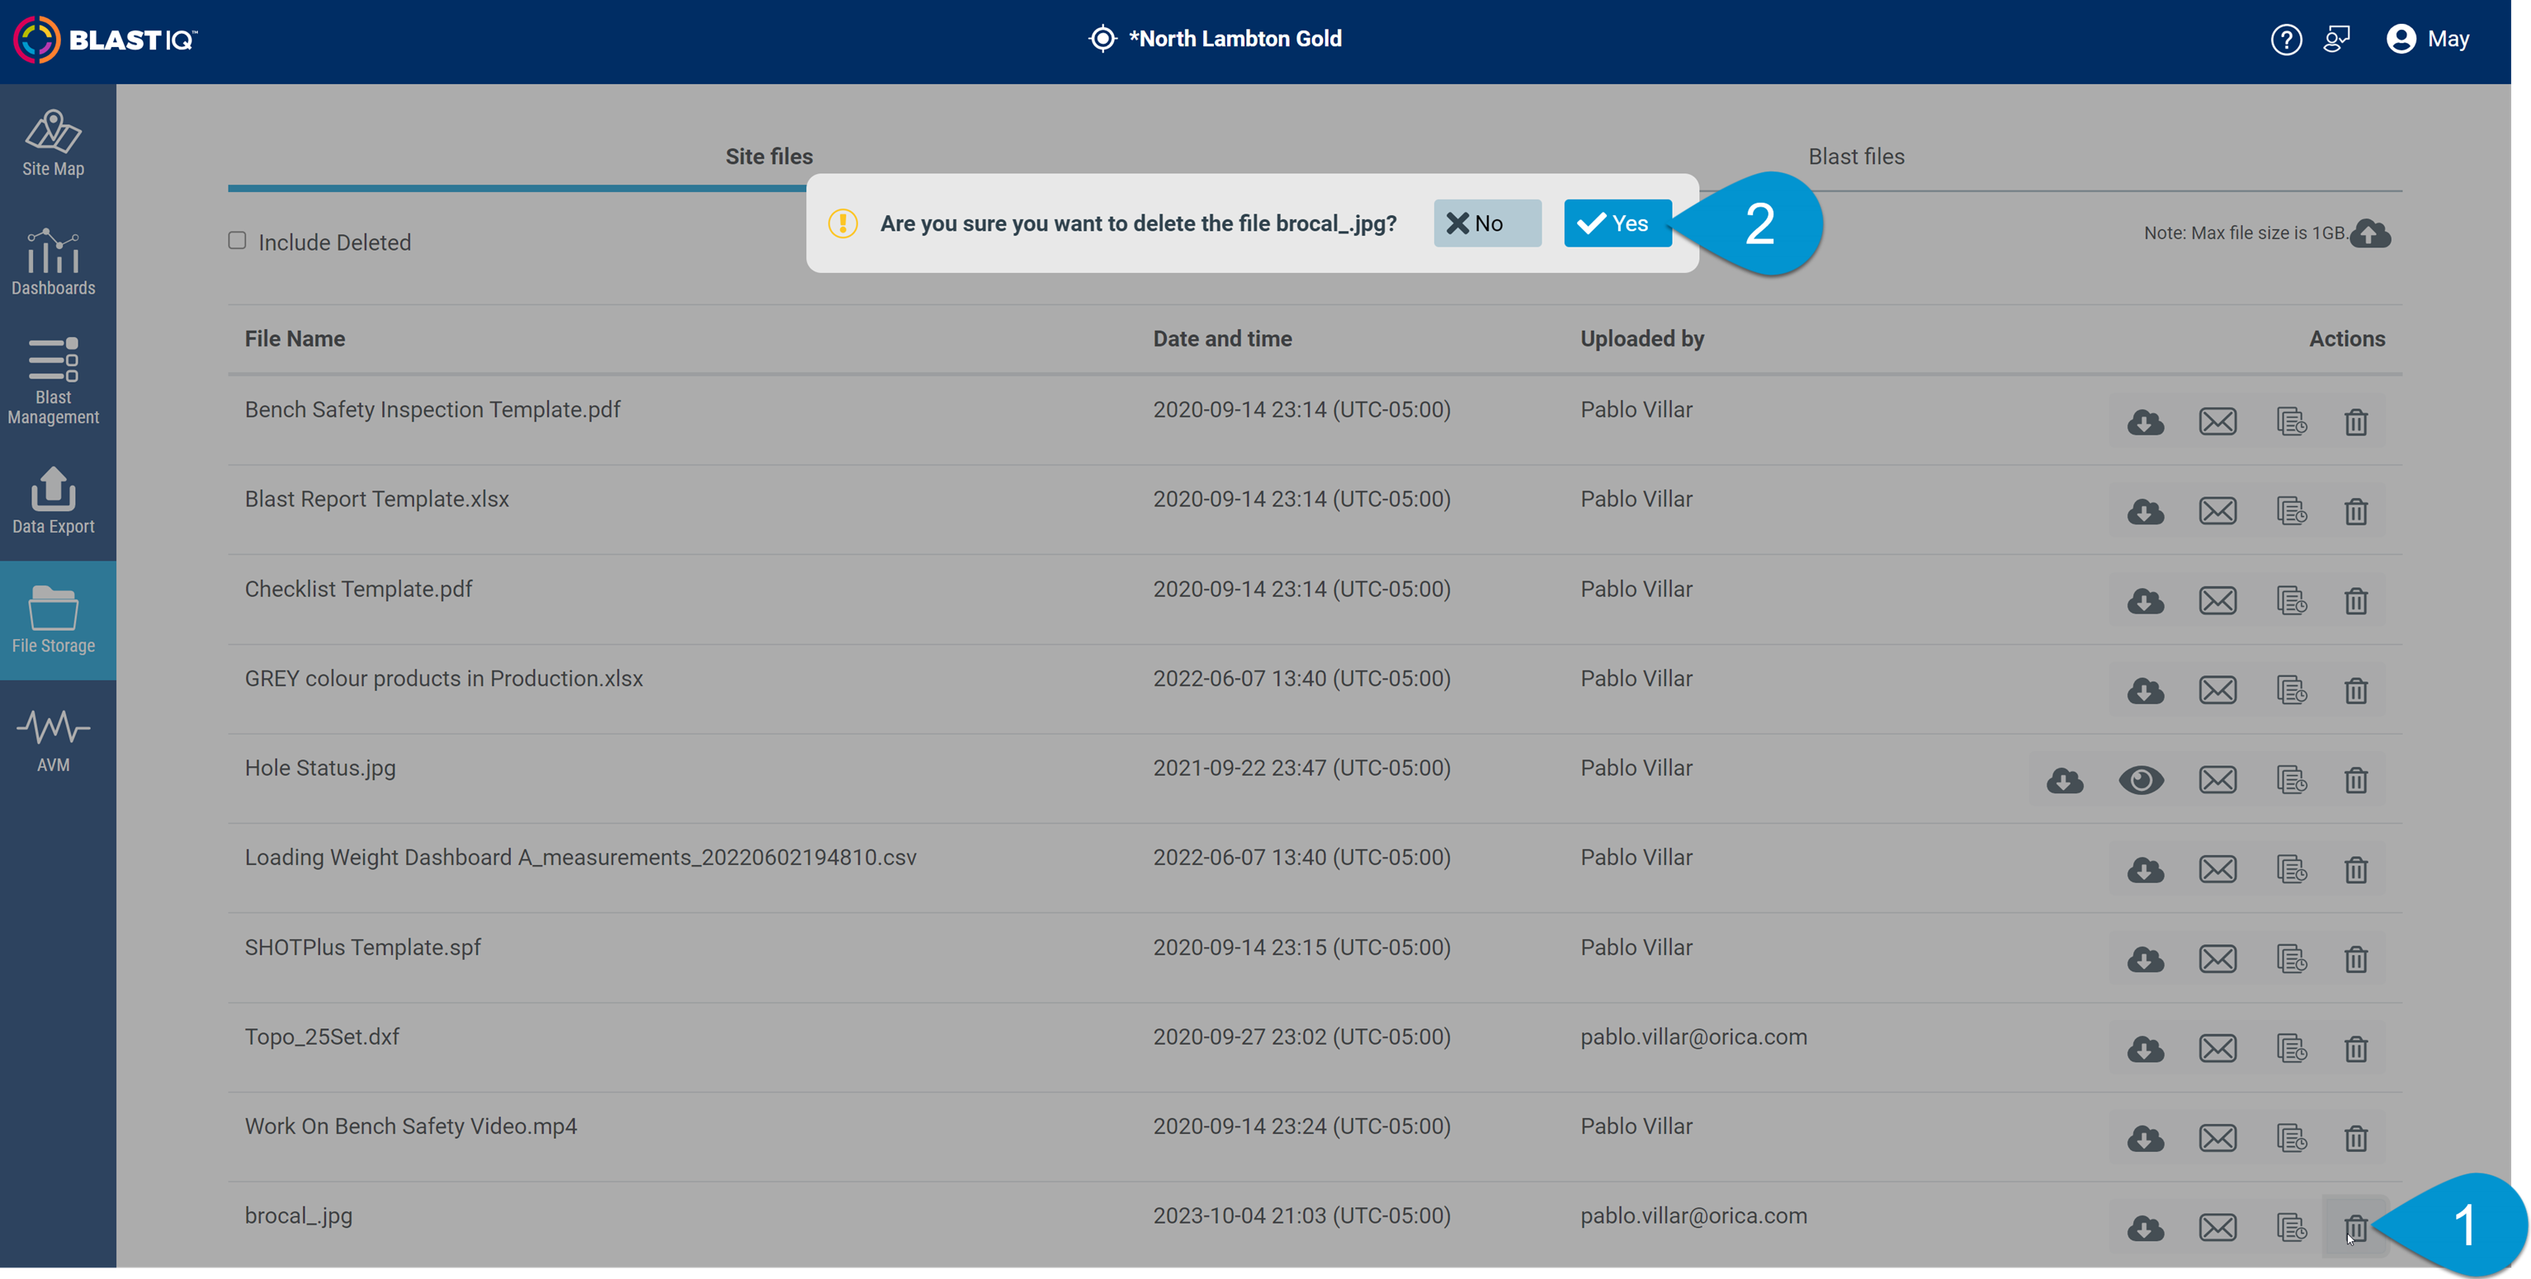Click the BlastIQ logo

pos(105,40)
